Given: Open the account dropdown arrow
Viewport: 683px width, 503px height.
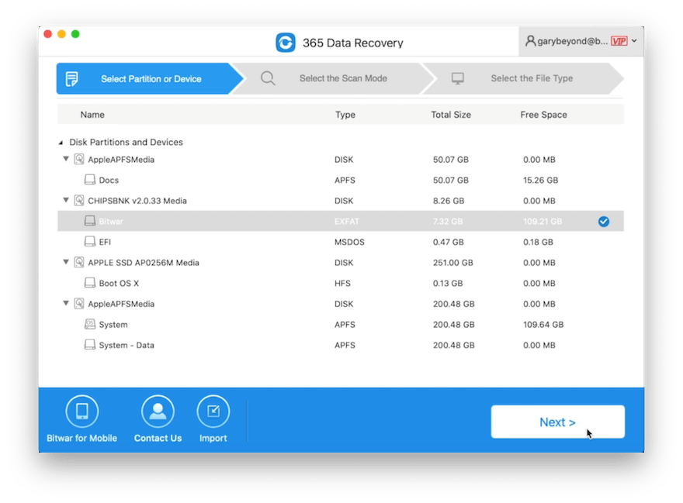Looking at the screenshot, I should click(634, 41).
